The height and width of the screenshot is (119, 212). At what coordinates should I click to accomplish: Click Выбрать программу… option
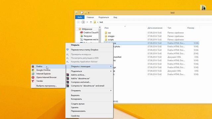pyautogui.click(x=48, y=86)
